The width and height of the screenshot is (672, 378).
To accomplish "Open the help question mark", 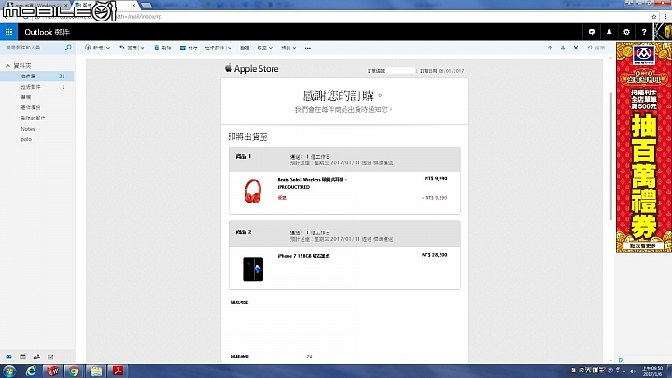I will click(644, 32).
